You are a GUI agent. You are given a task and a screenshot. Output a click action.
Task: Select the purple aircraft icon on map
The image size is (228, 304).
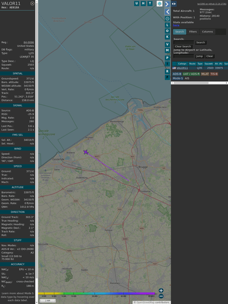coord(86,152)
